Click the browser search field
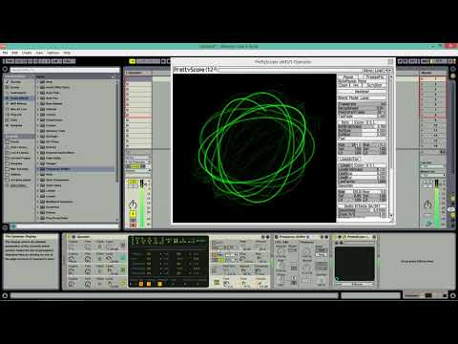The image size is (458, 344). coord(65,70)
